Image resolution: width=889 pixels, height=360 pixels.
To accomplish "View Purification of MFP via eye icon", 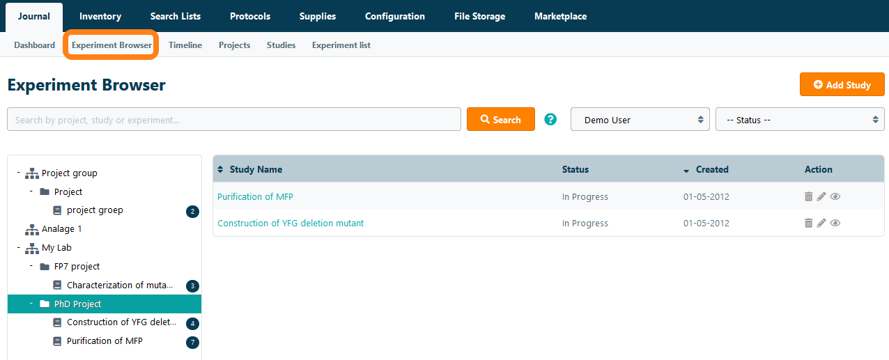I will click(x=835, y=197).
